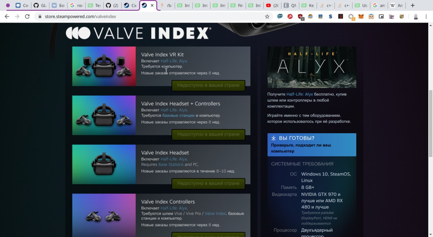Click the Valve Index Headset product image

(104, 164)
